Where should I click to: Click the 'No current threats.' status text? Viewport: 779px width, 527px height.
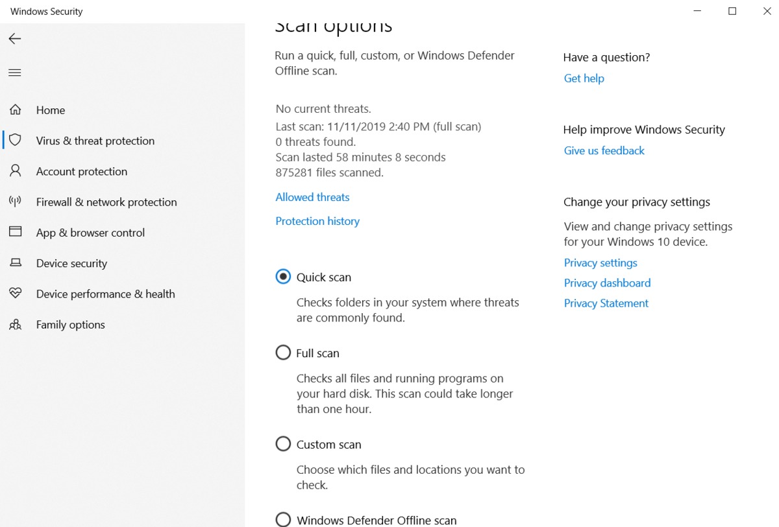[323, 109]
